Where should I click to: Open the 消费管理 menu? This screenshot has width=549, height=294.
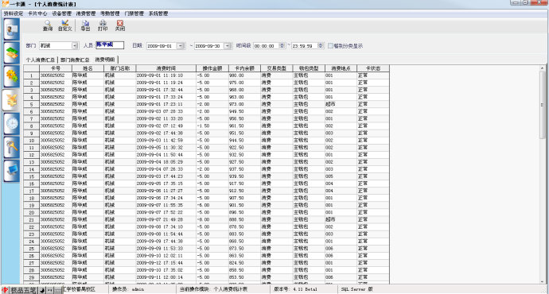click(86, 14)
